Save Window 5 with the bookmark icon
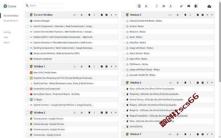 click(185, 15)
